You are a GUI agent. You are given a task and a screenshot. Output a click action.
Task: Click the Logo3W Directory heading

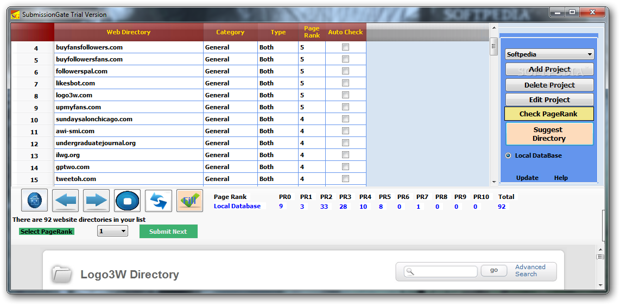pos(130,274)
